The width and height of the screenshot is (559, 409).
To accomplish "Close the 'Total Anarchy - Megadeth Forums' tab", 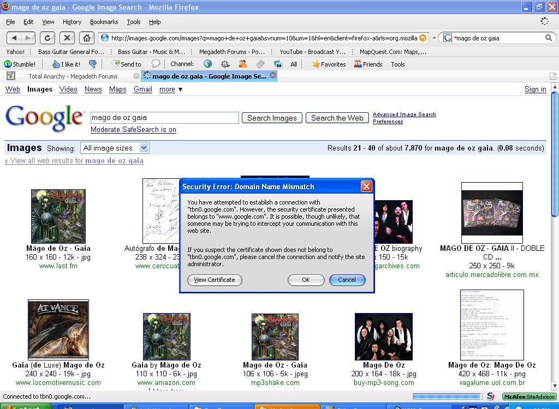I will [x=136, y=76].
